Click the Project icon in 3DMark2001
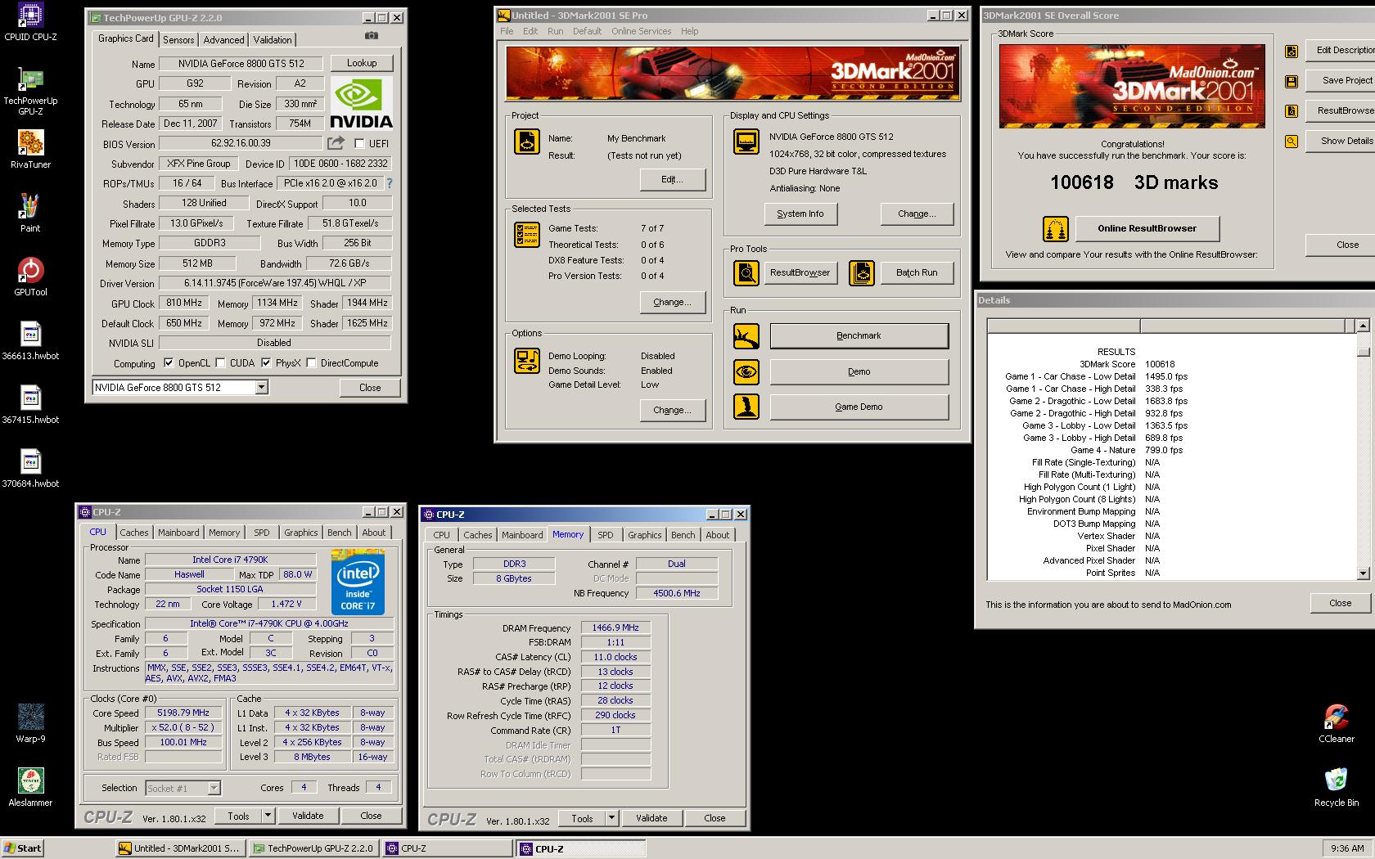 (x=526, y=142)
